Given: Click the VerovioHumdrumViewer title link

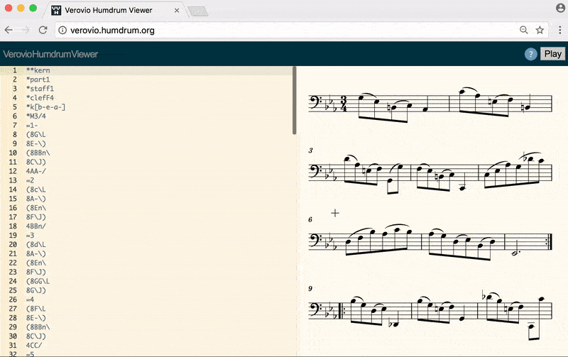Looking at the screenshot, I should coord(50,55).
